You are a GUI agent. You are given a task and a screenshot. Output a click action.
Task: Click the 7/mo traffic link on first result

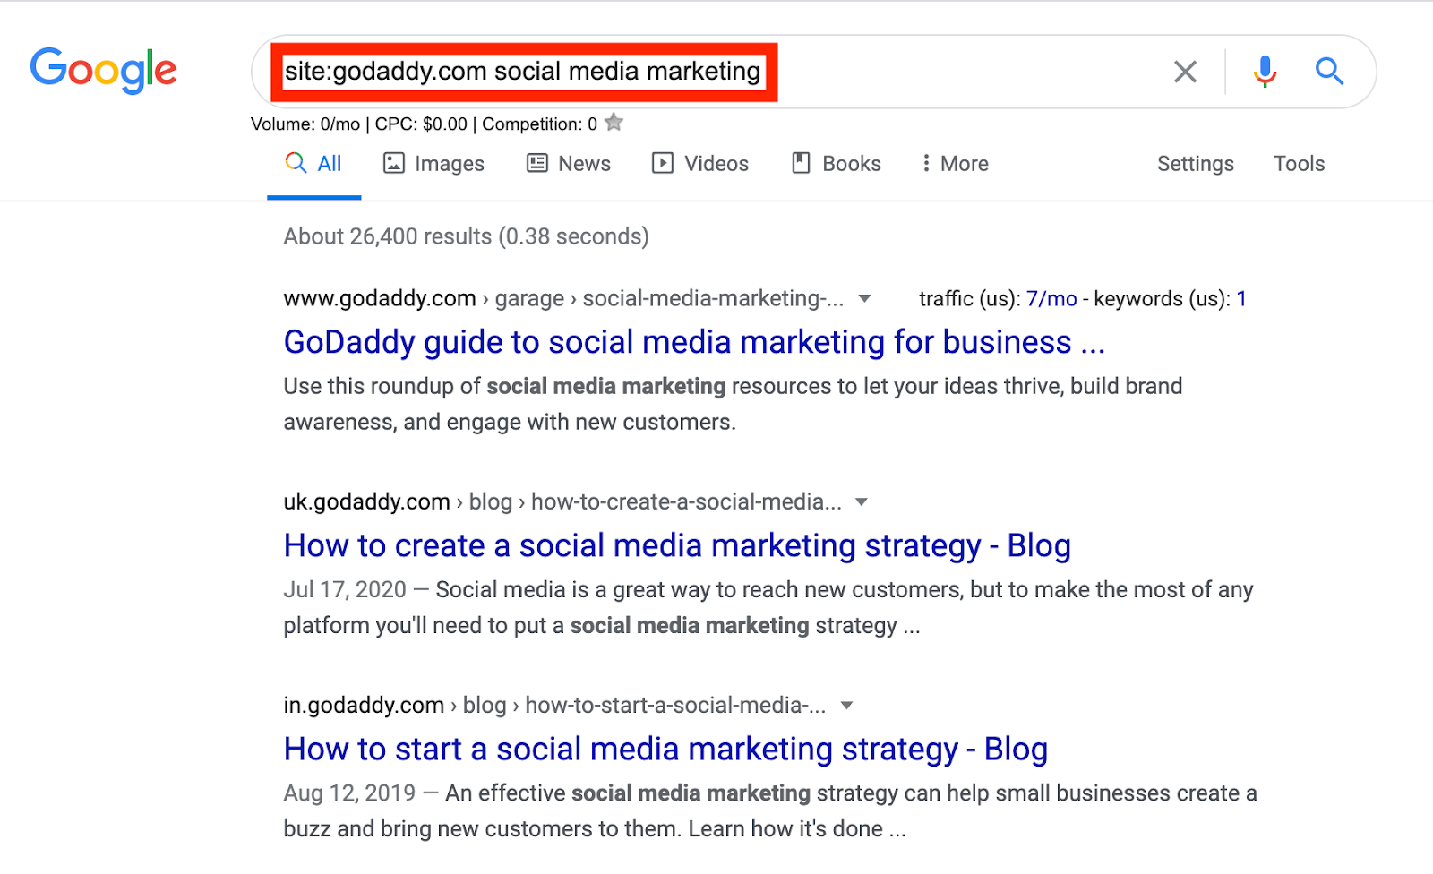[x=1051, y=298]
